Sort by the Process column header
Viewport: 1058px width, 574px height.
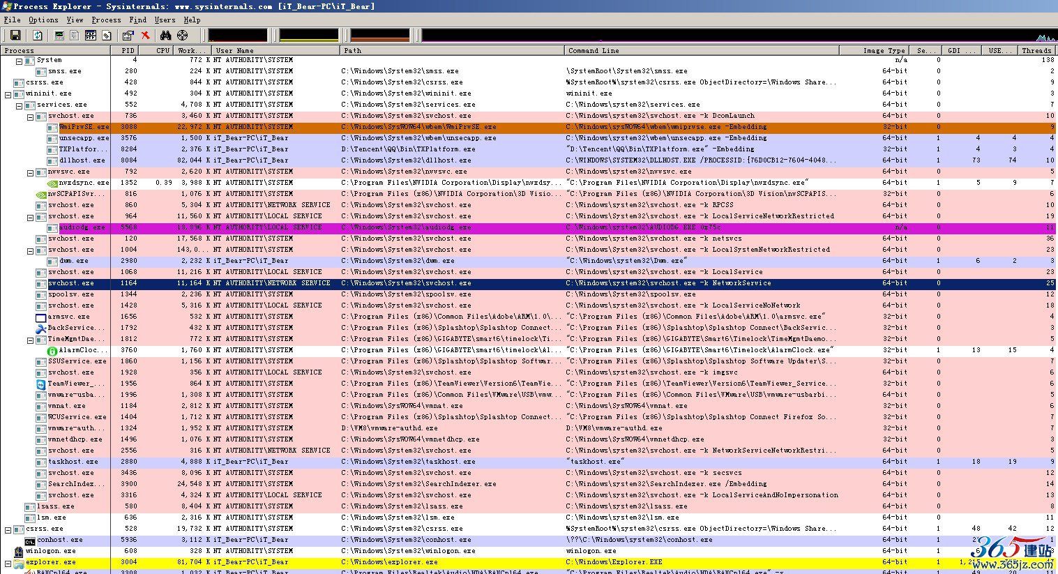tap(55, 50)
